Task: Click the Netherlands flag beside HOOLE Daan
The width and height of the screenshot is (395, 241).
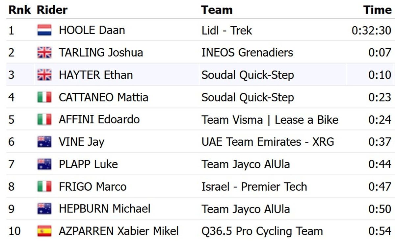Action: [x=44, y=30]
